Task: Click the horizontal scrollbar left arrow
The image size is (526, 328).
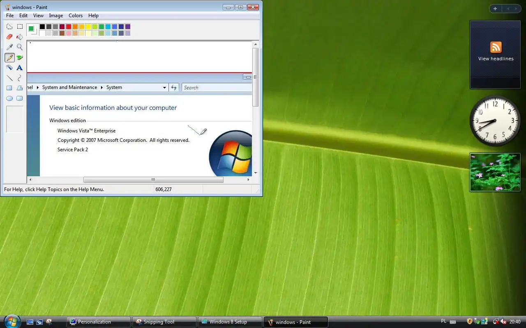Action: click(30, 180)
